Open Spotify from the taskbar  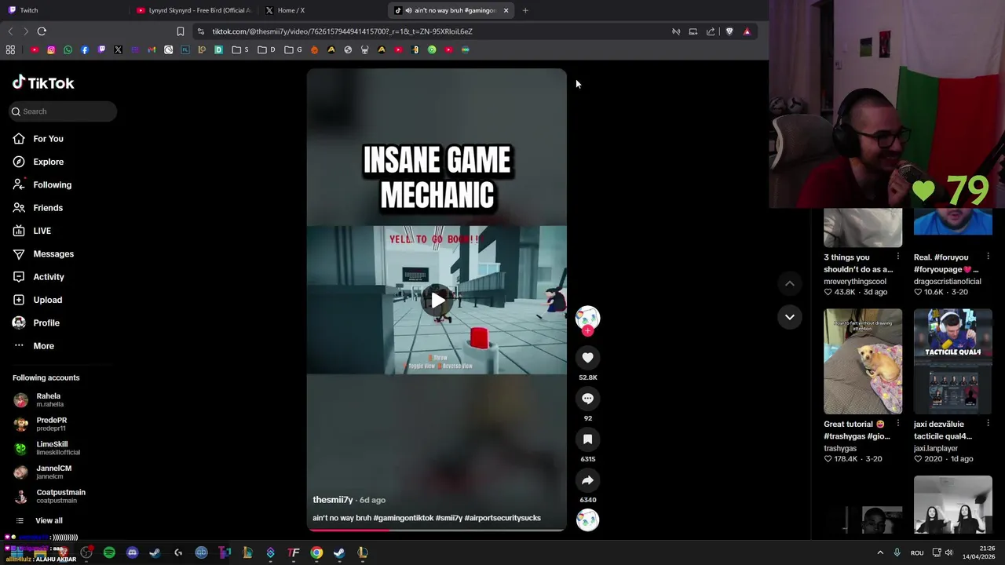pos(109,552)
